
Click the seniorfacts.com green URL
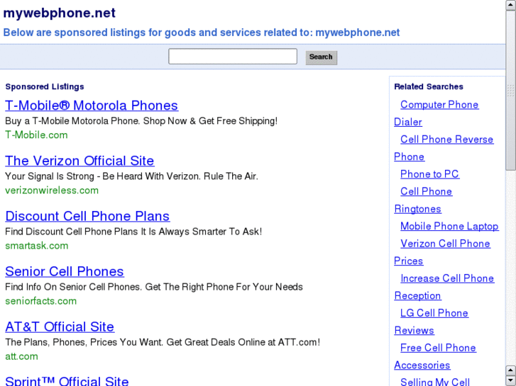[40, 301]
